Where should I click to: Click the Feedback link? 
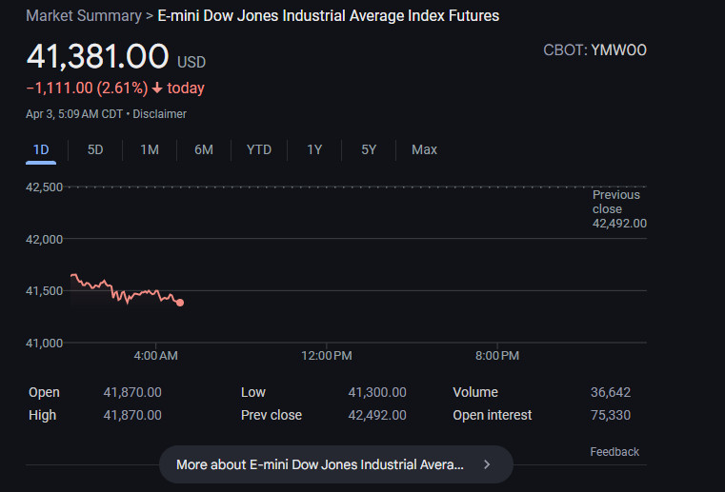tap(614, 451)
